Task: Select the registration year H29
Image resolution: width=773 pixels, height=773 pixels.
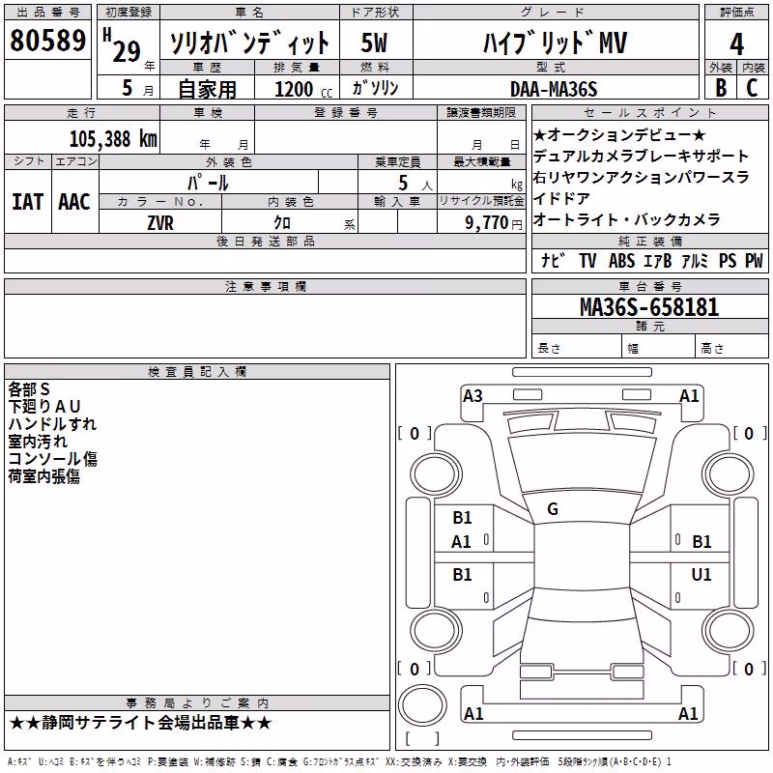Action: pos(122,45)
